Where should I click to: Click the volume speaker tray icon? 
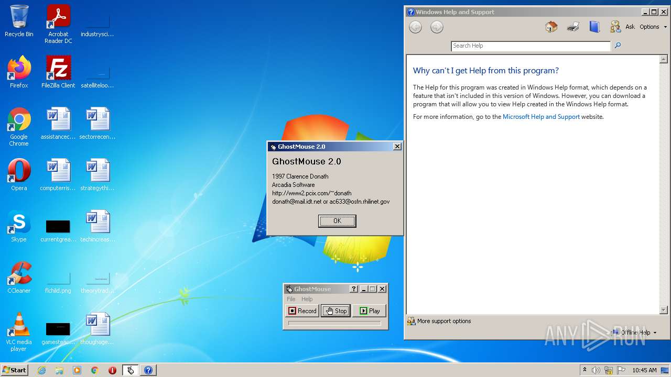[596, 370]
